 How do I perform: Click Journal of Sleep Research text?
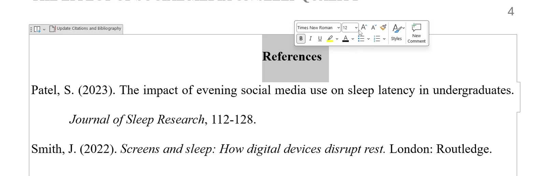[137, 120]
